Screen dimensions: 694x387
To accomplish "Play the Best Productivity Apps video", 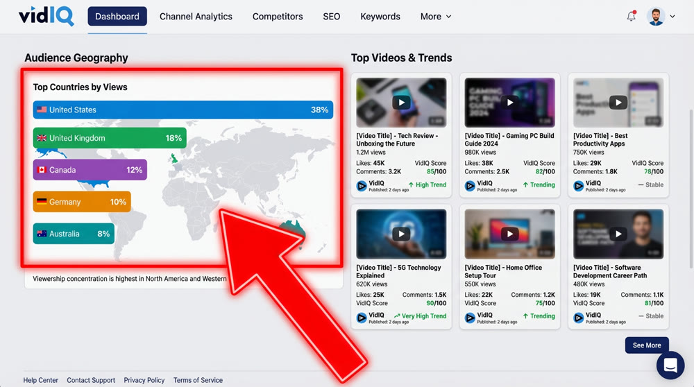I will [618, 103].
